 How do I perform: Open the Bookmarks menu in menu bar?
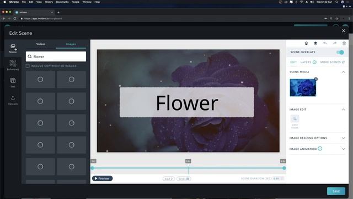62,2
